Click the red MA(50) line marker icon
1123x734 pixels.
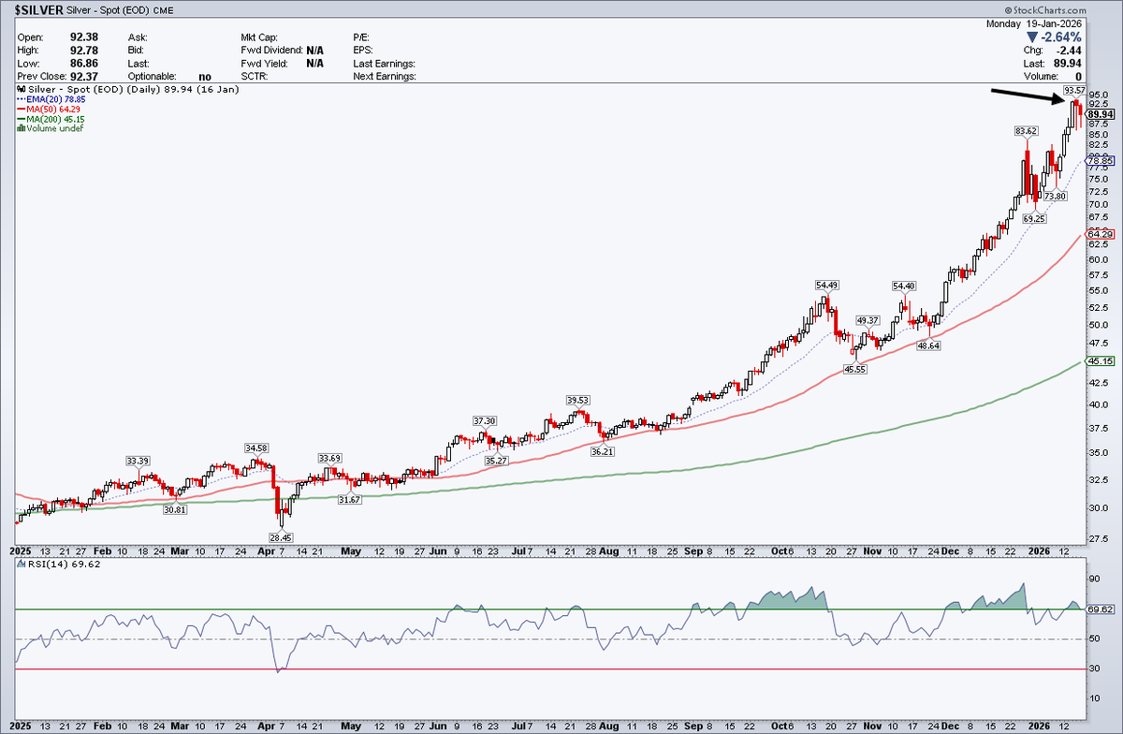click(x=21, y=109)
